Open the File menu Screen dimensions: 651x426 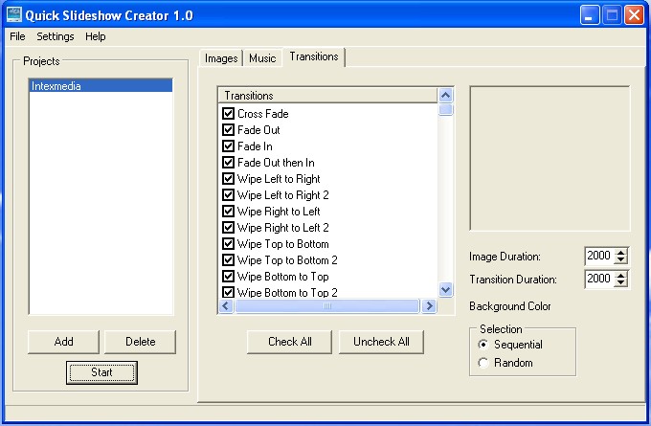[17, 36]
